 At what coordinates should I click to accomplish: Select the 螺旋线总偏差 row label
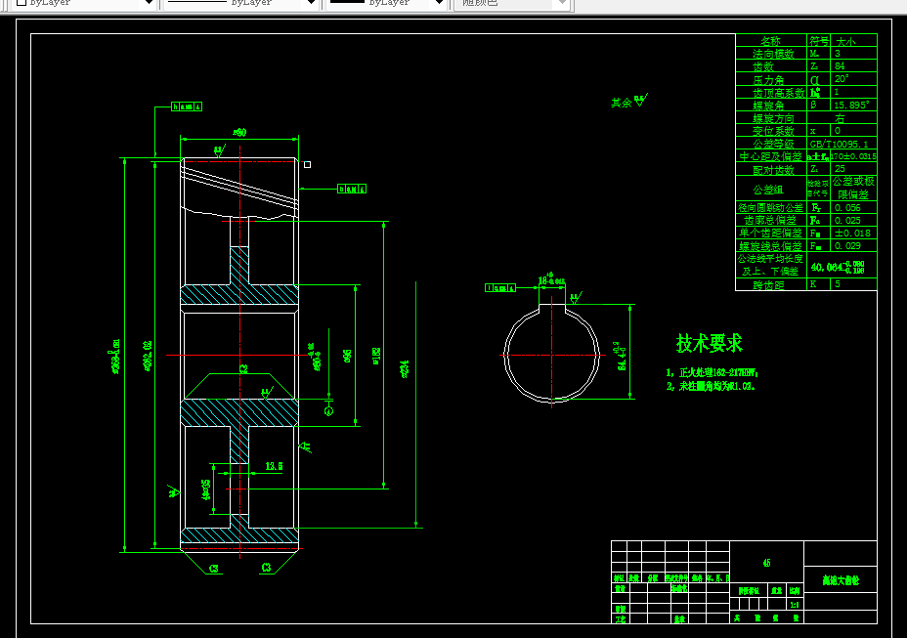pyautogui.click(x=771, y=246)
